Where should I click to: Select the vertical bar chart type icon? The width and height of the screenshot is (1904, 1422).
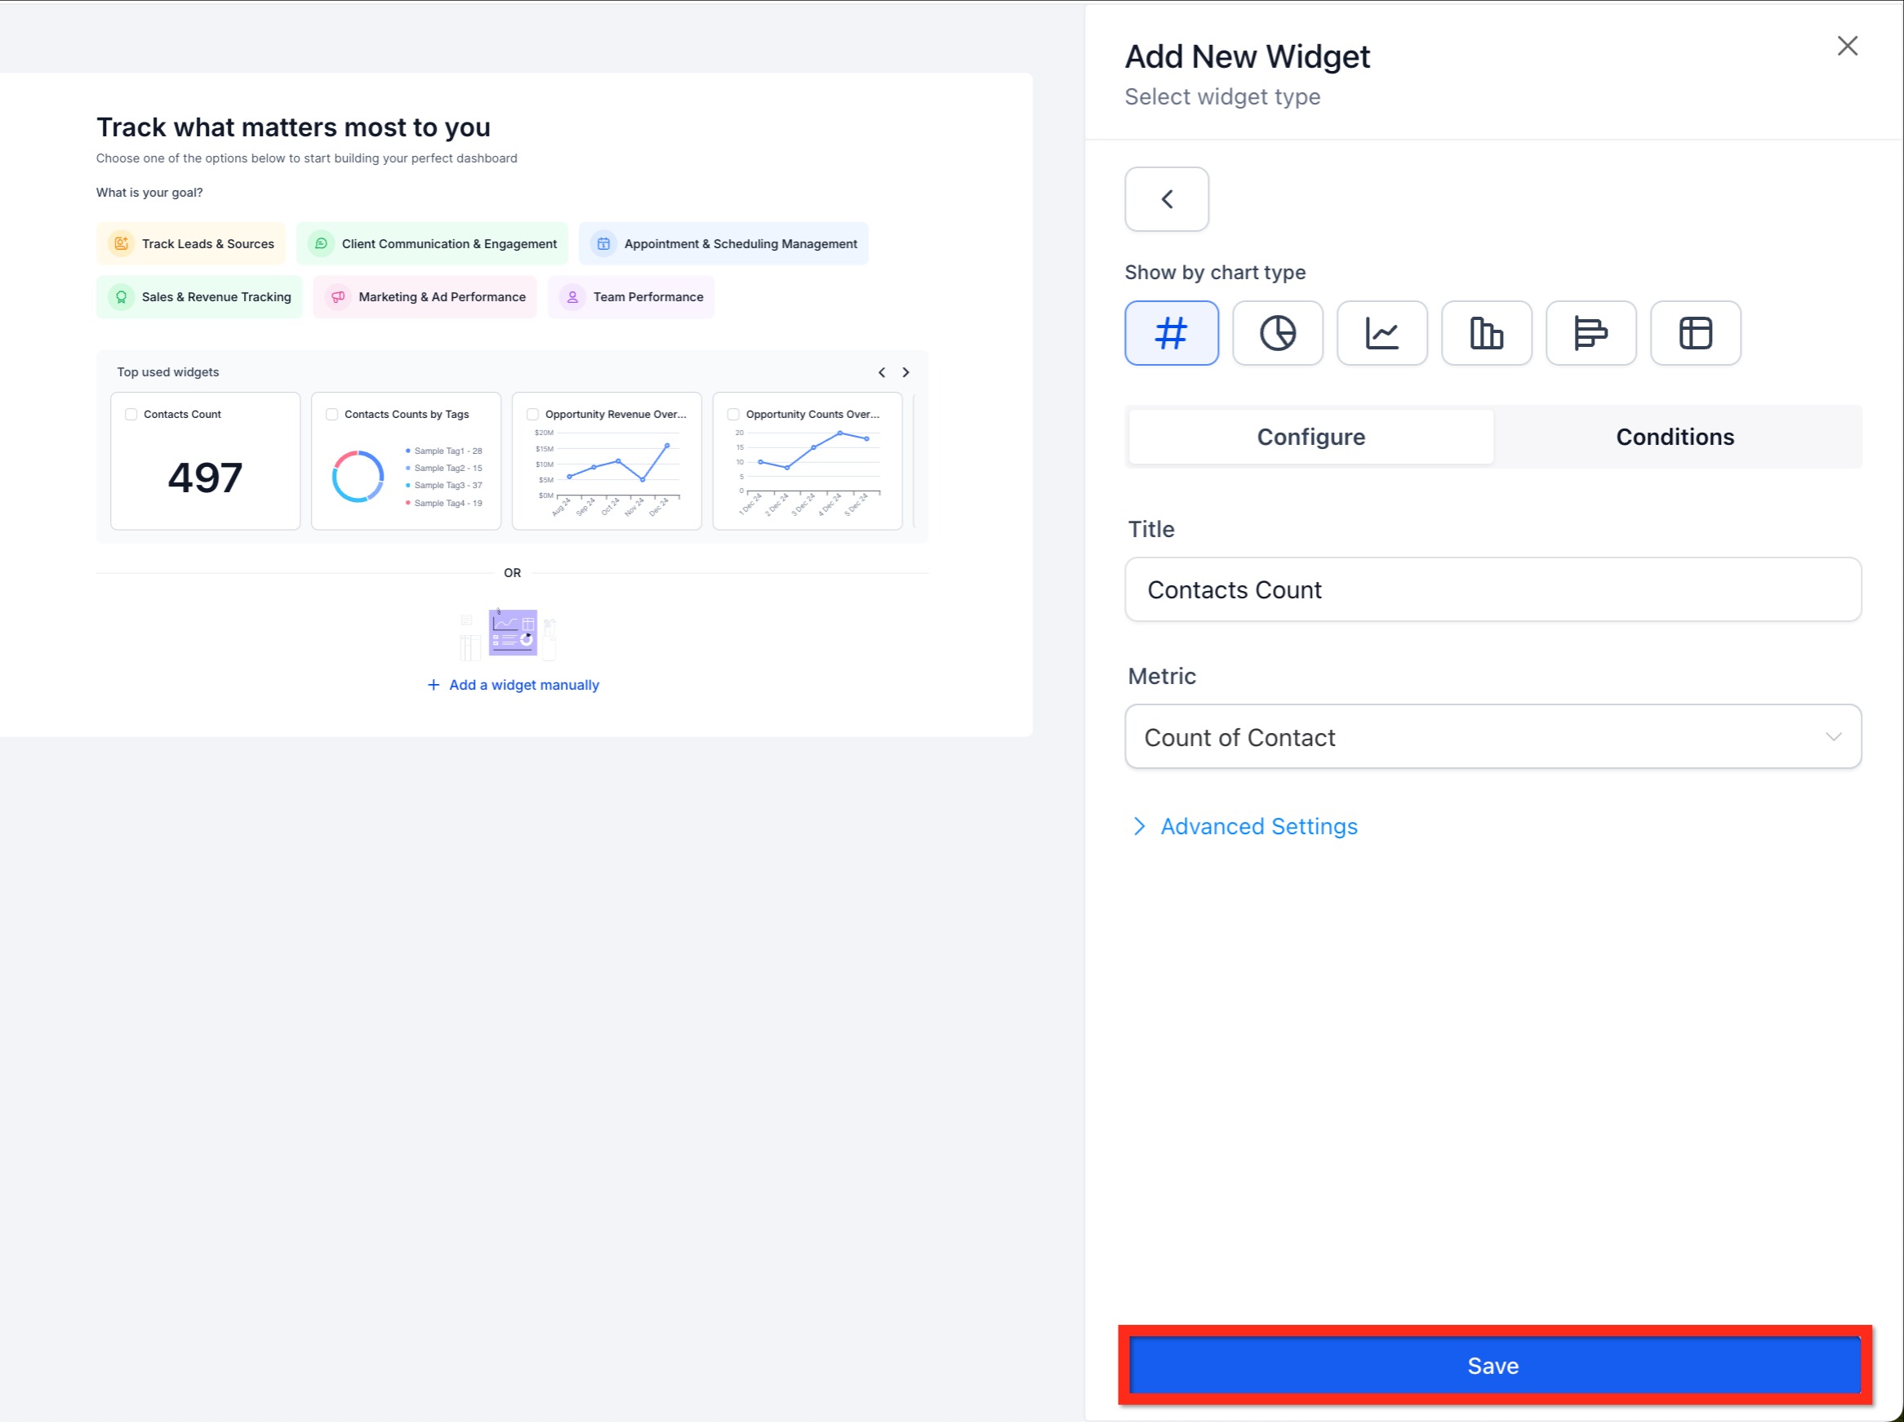[1486, 333]
